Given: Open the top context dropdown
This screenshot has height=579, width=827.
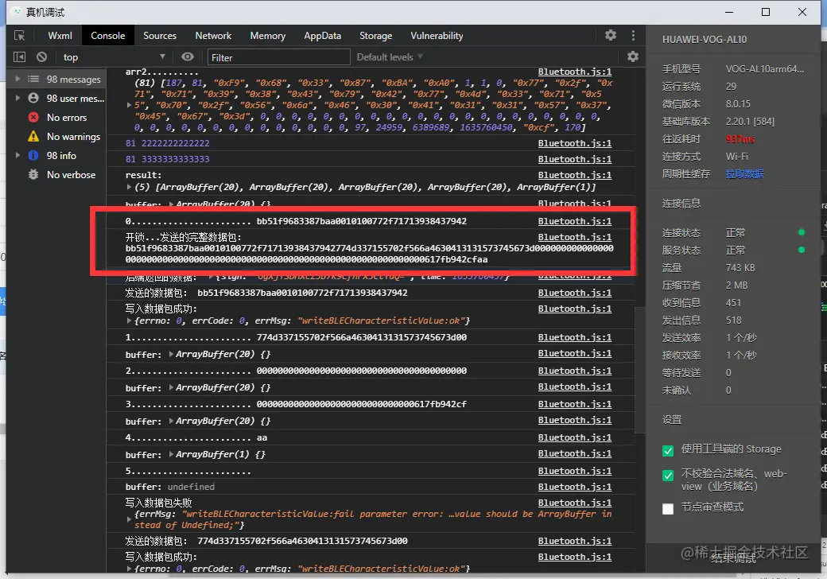Looking at the screenshot, I should [x=114, y=57].
